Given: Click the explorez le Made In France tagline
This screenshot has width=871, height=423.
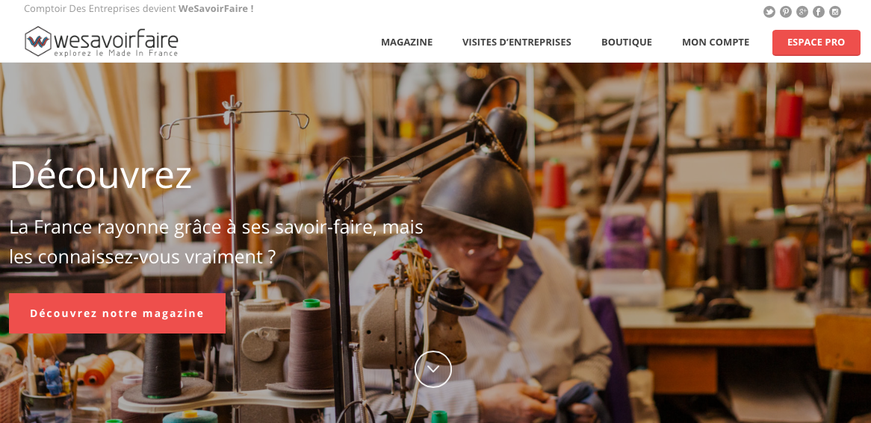Looking at the screenshot, I should pyautogui.click(x=116, y=53).
